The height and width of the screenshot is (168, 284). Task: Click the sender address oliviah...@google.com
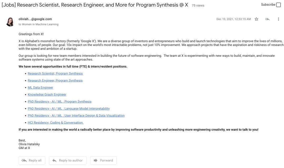(35, 19)
